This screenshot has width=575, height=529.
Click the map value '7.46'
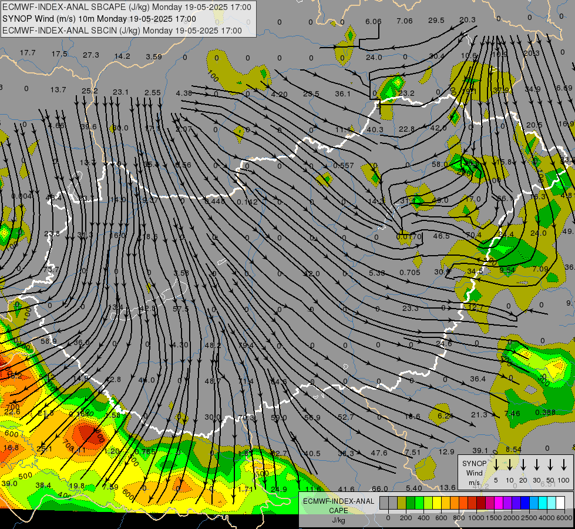click(x=512, y=413)
